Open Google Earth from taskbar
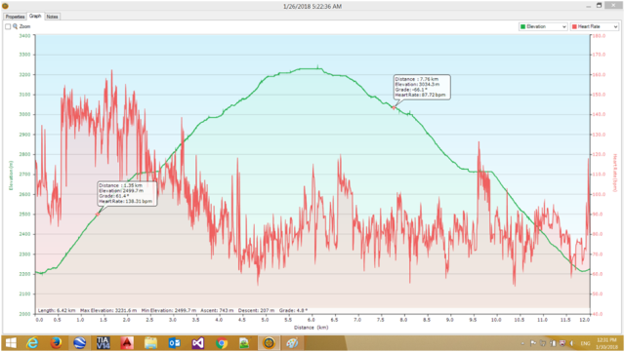This screenshot has height=352, width=625. click(79, 343)
